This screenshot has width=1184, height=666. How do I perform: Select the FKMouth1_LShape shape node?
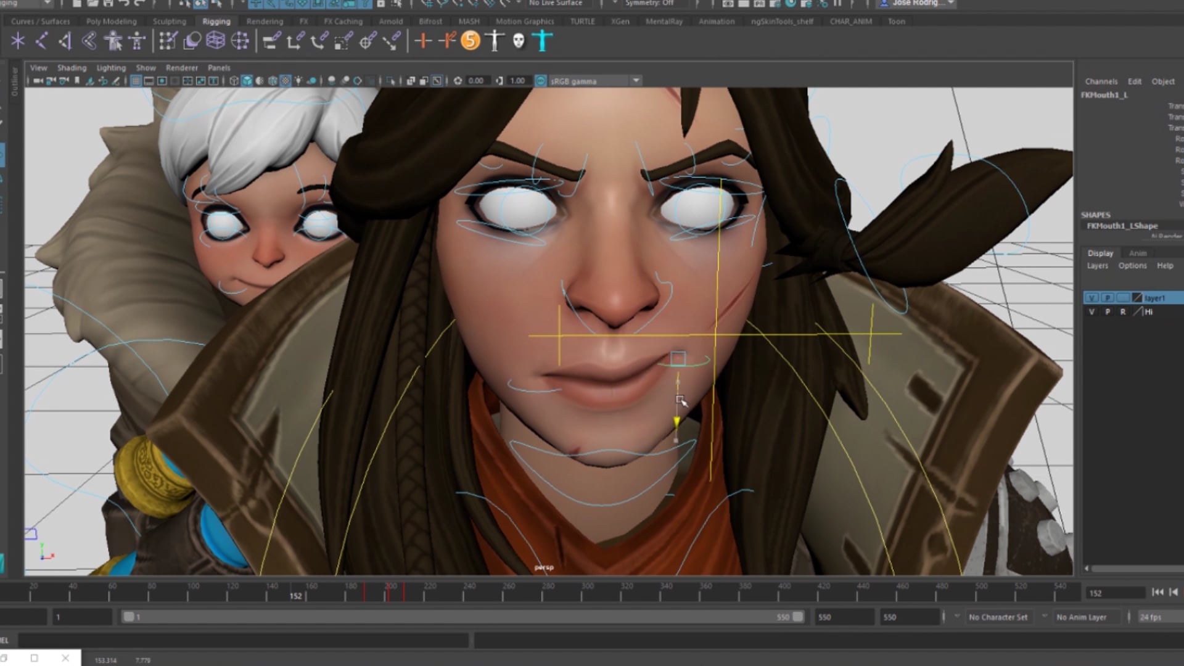click(1122, 226)
